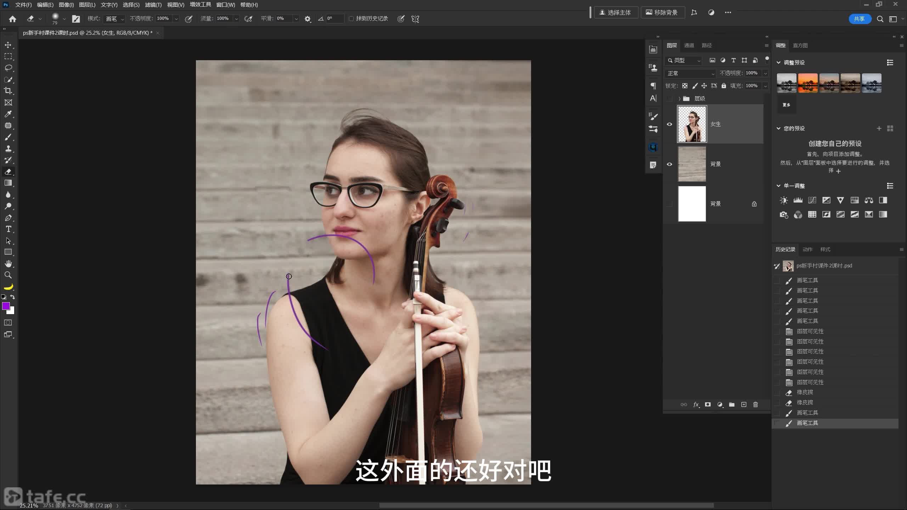
Task: Expand the 层级 layer group
Action: pyautogui.click(x=679, y=98)
